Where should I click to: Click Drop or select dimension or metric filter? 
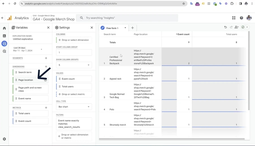tap(74, 136)
